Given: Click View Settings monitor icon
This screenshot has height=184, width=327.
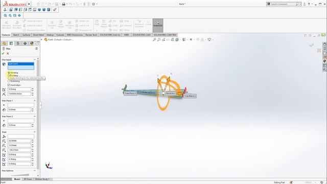Looking at the screenshot, I should click(x=209, y=39).
